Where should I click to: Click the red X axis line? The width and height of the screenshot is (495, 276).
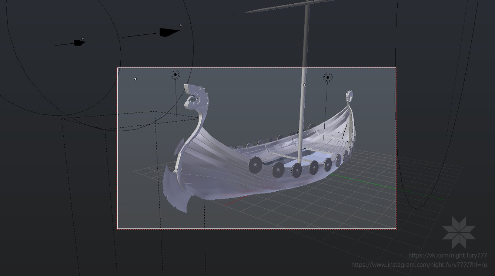[235, 201]
